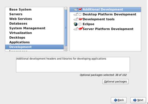
Task: Click the Eclipse globe icon
Action: click(75, 24)
